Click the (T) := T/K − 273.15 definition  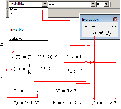(32, 69)
